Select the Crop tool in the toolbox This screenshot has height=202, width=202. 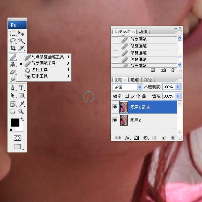pyautogui.click(x=13, y=48)
